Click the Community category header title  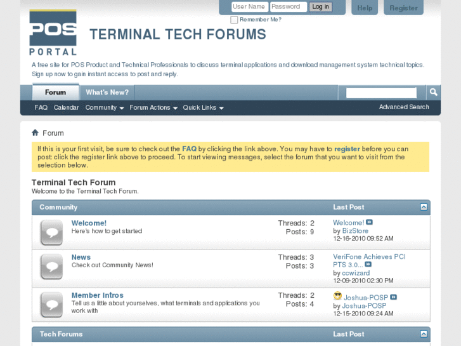click(58, 207)
